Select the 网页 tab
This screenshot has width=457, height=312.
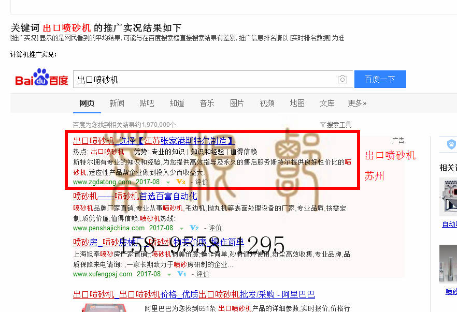(87, 103)
